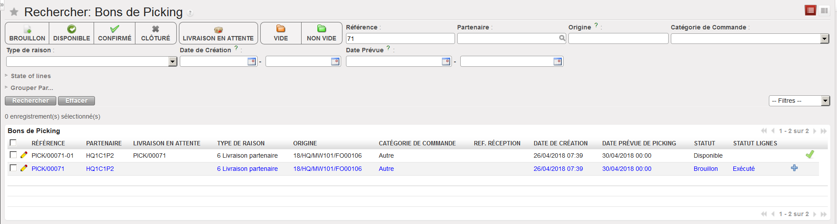Image resolution: width=837 pixels, height=224 pixels.
Task: Go to next page in bottom pager
Action: [x=815, y=214]
